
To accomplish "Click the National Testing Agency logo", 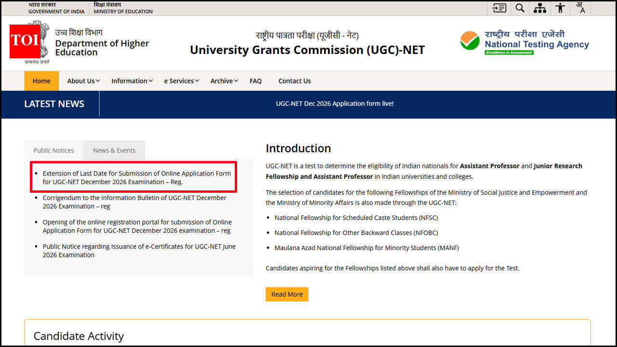I will click(524, 43).
